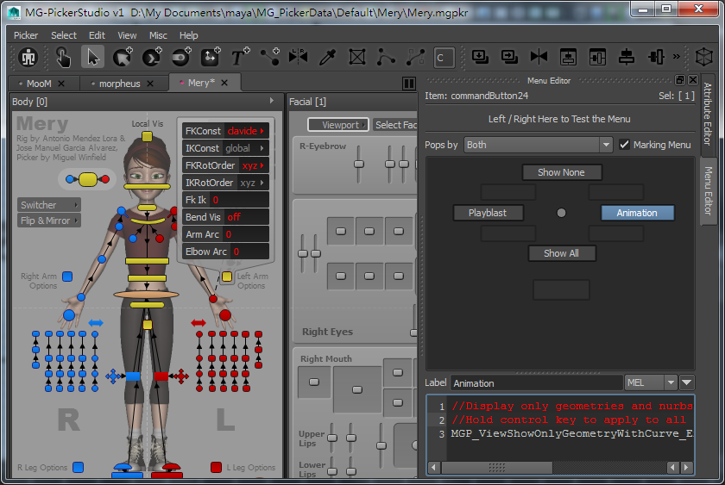Click the hand pick tool icon

(63, 58)
